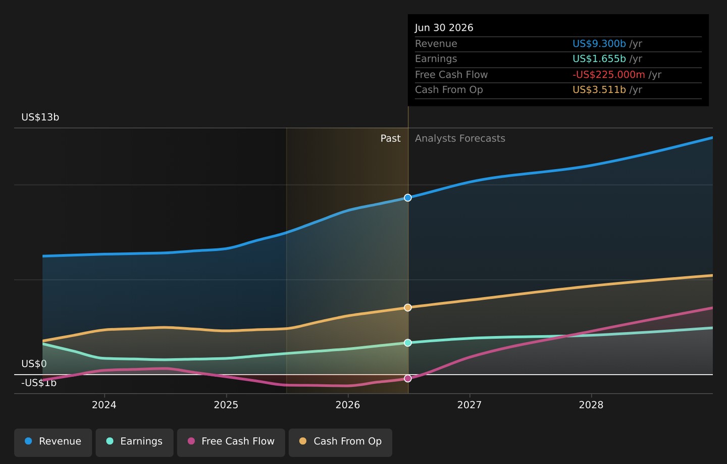
Task: Click the orange dot in Cash From Op legend
Action: (x=303, y=441)
